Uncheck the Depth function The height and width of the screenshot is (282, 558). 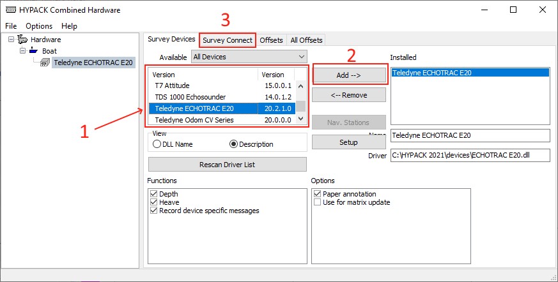pos(154,194)
